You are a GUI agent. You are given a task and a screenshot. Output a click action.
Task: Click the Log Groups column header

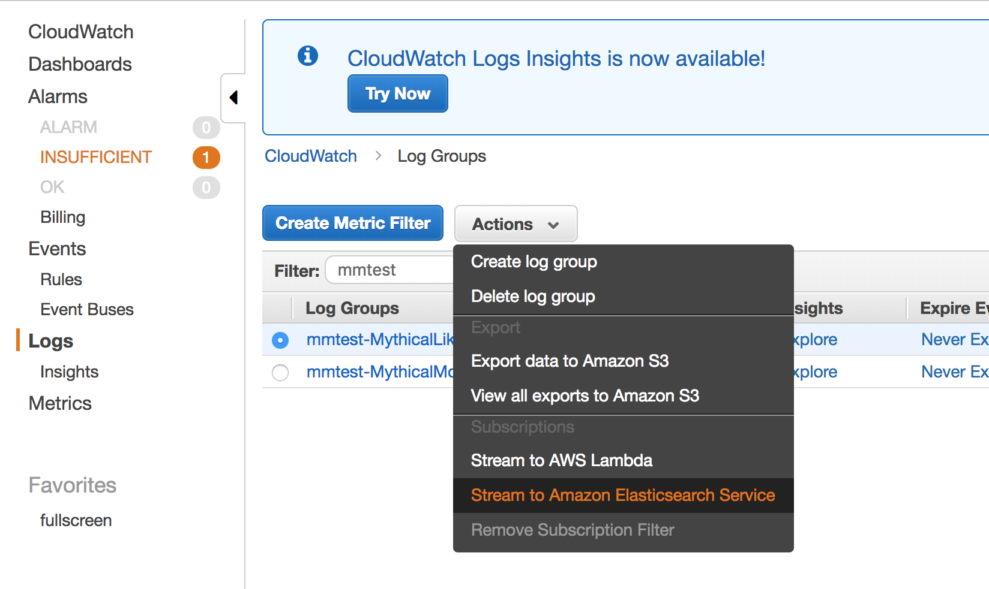(x=352, y=308)
